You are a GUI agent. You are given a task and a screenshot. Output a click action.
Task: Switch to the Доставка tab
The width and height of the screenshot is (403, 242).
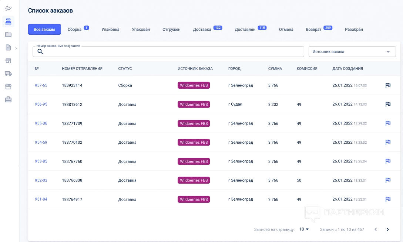coord(202,30)
